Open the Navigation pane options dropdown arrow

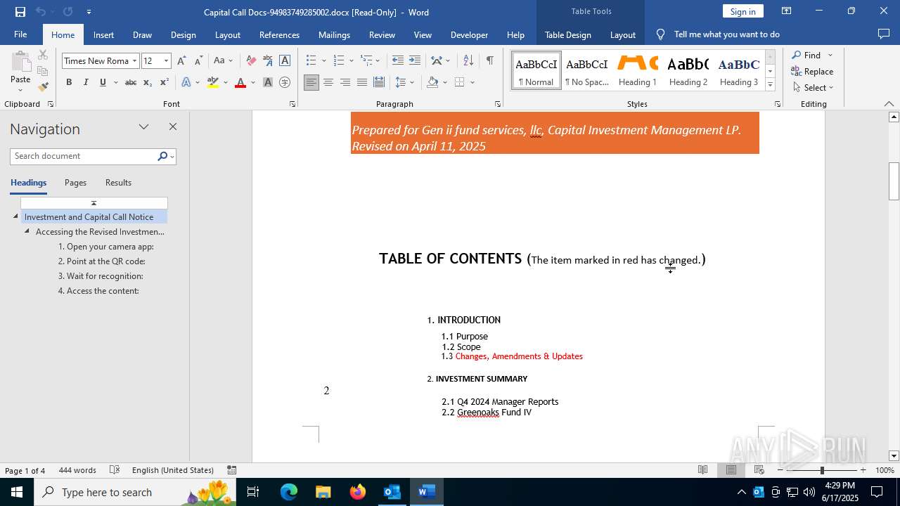click(143, 127)
